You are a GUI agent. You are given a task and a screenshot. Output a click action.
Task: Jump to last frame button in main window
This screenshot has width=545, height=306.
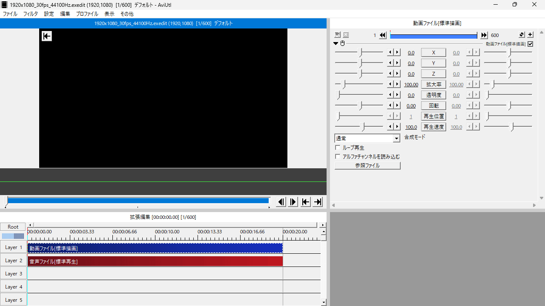click(x=318, y=202)
